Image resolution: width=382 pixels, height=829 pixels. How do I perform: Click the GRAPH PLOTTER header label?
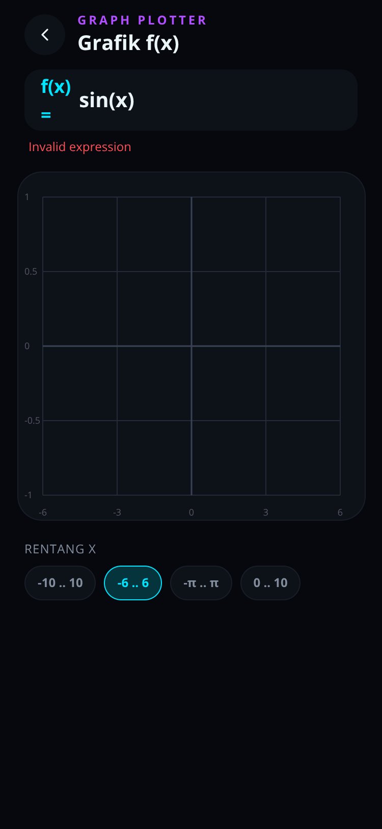(x=142, y=20)
